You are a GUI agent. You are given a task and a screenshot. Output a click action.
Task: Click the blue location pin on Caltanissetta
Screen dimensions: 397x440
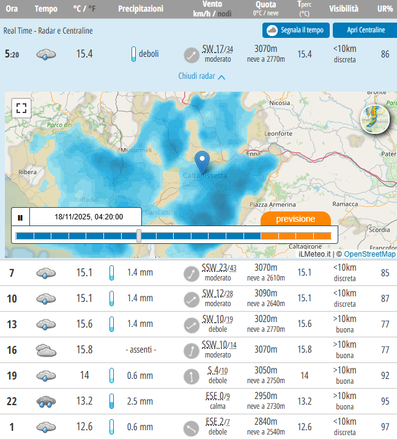coord(202,163)
